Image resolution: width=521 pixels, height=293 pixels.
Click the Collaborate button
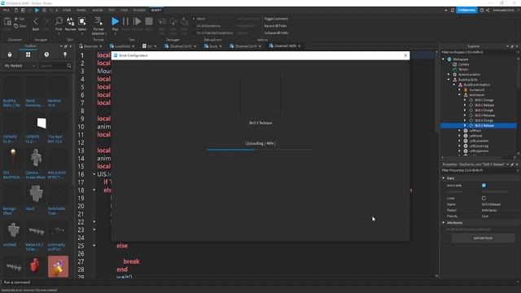(x=466, y=10)
